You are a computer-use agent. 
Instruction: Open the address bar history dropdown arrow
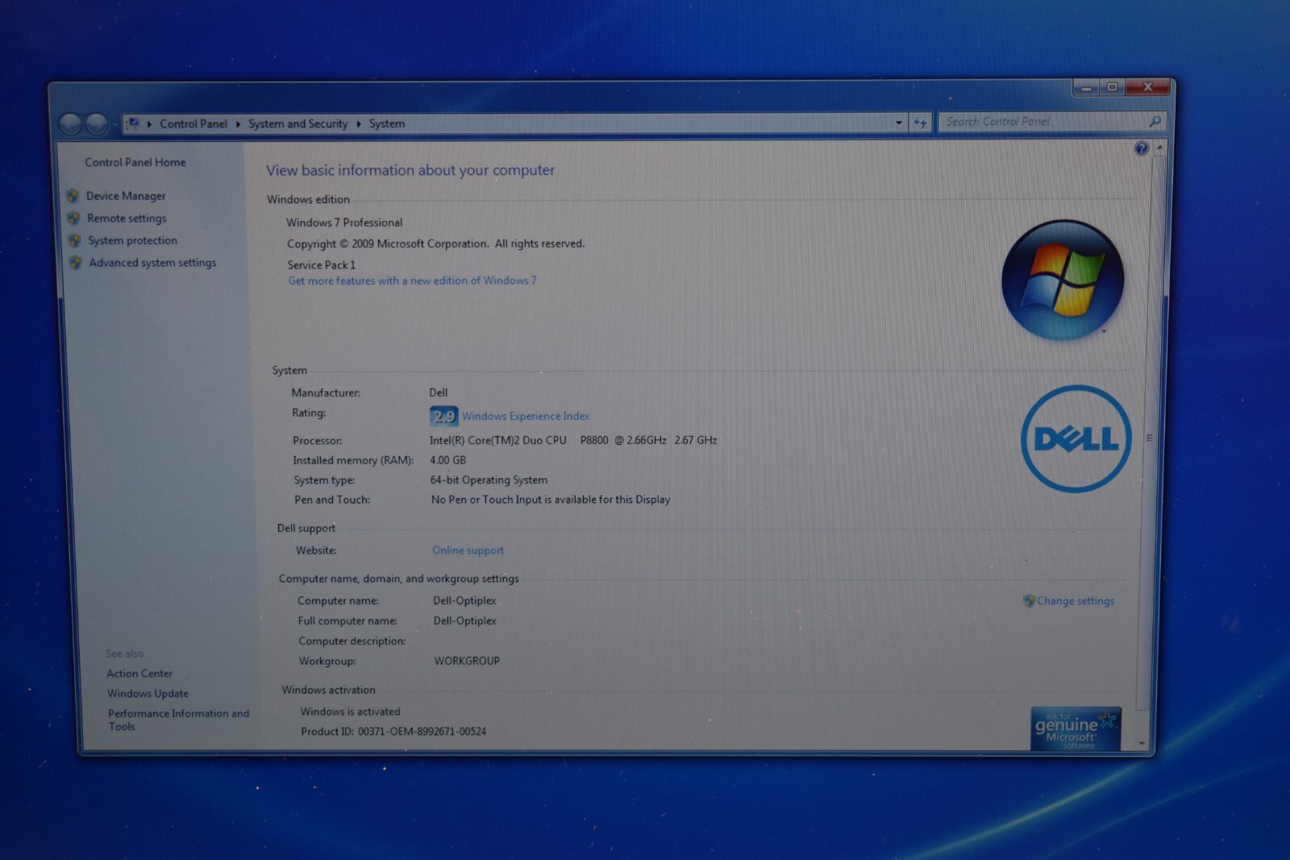pyautogui.click(x=899, y=123)
